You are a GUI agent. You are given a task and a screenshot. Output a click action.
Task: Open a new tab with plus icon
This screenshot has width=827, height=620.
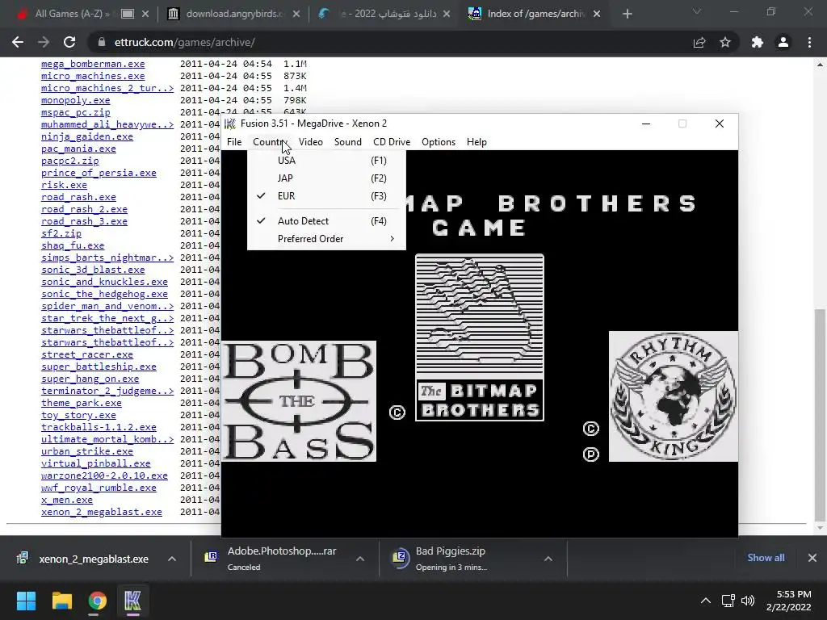[x=627, y=15]
